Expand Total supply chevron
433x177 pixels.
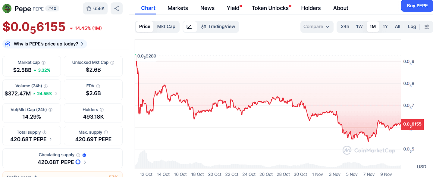point(50,139)
